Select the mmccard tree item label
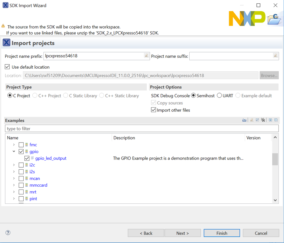Viewport: 284px width, 243px height. [x=38, y=185]
